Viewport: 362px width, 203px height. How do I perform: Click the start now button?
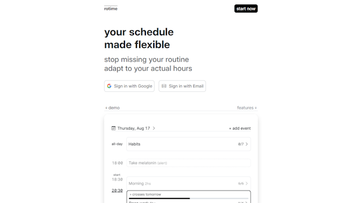(246, 9)
